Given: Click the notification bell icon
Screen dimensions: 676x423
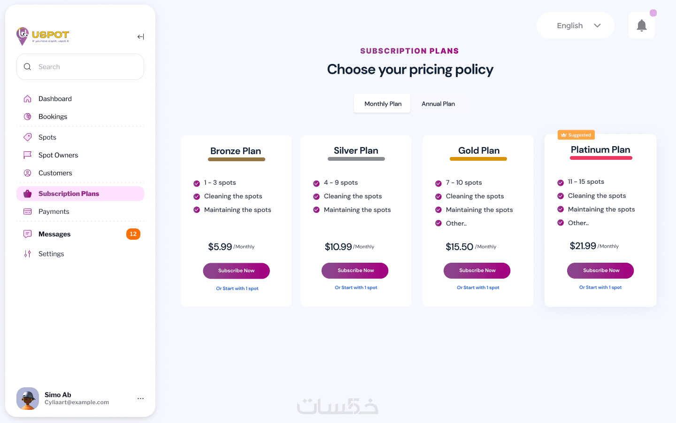Looking at the screenshot, I should click(641, 26).
